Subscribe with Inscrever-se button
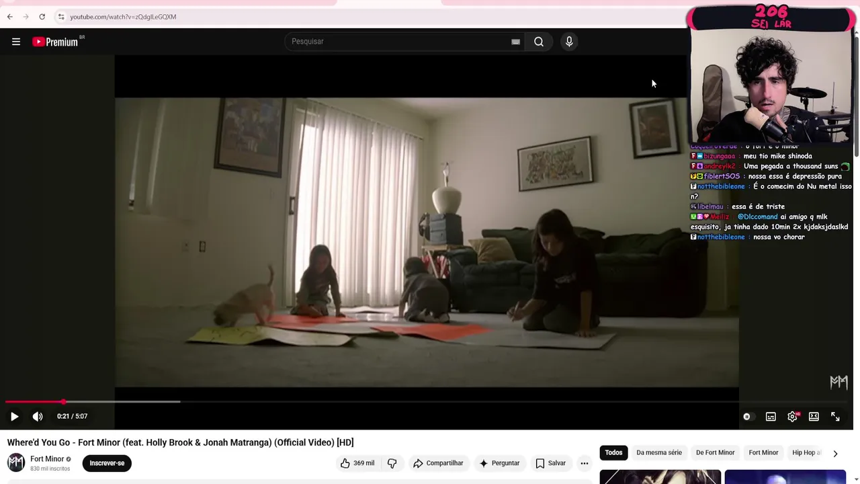The height and width of the screenshot is (484, 860). coord(107,463)
